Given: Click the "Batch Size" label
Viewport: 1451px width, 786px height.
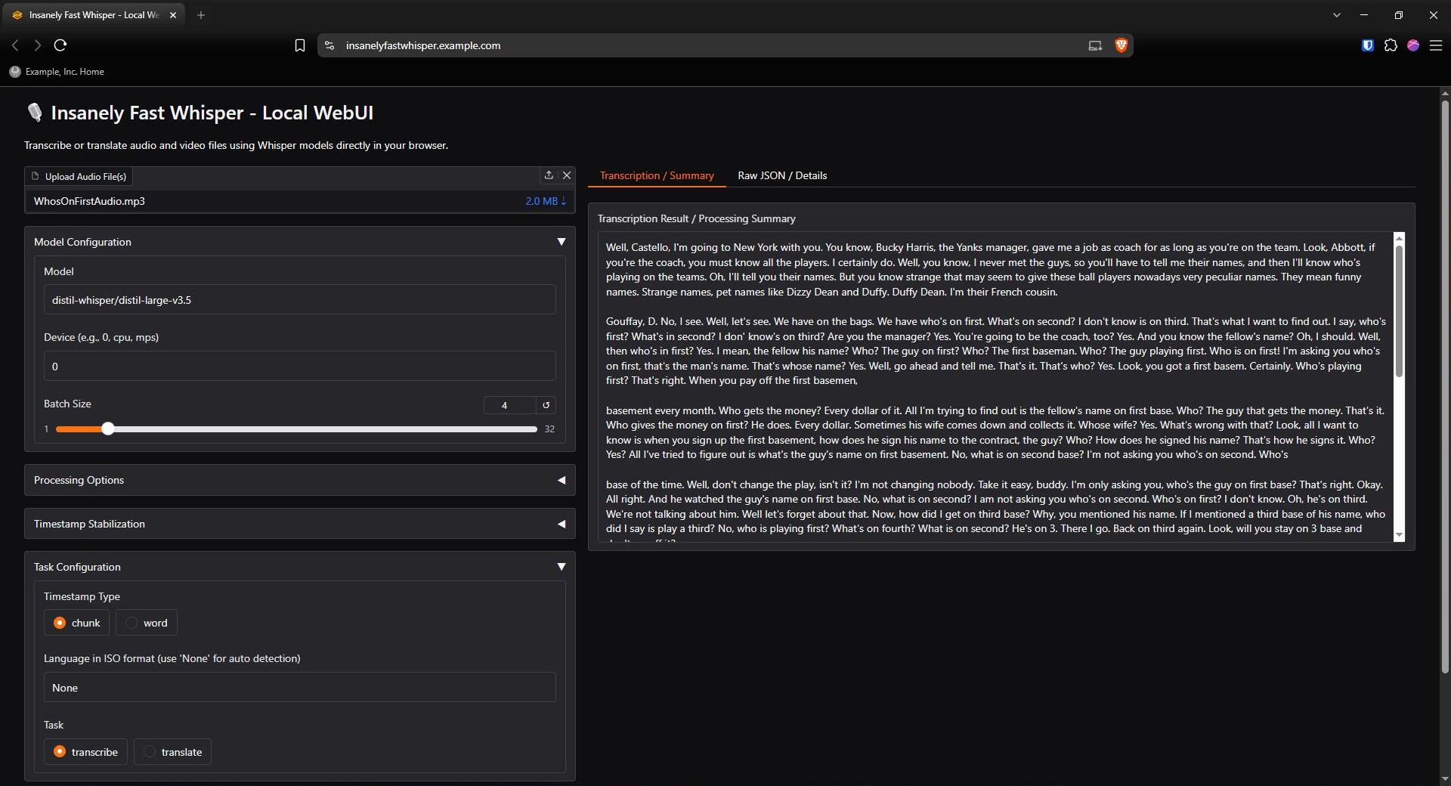Looking at the screenshot, I should click(67, 404).
